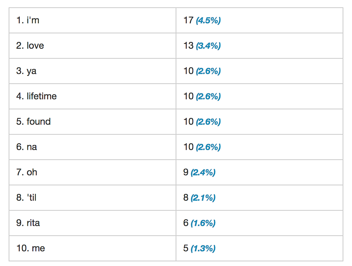Click the 2.6% percentage beside ya
352x266 pixels.
tap(208, 71)
